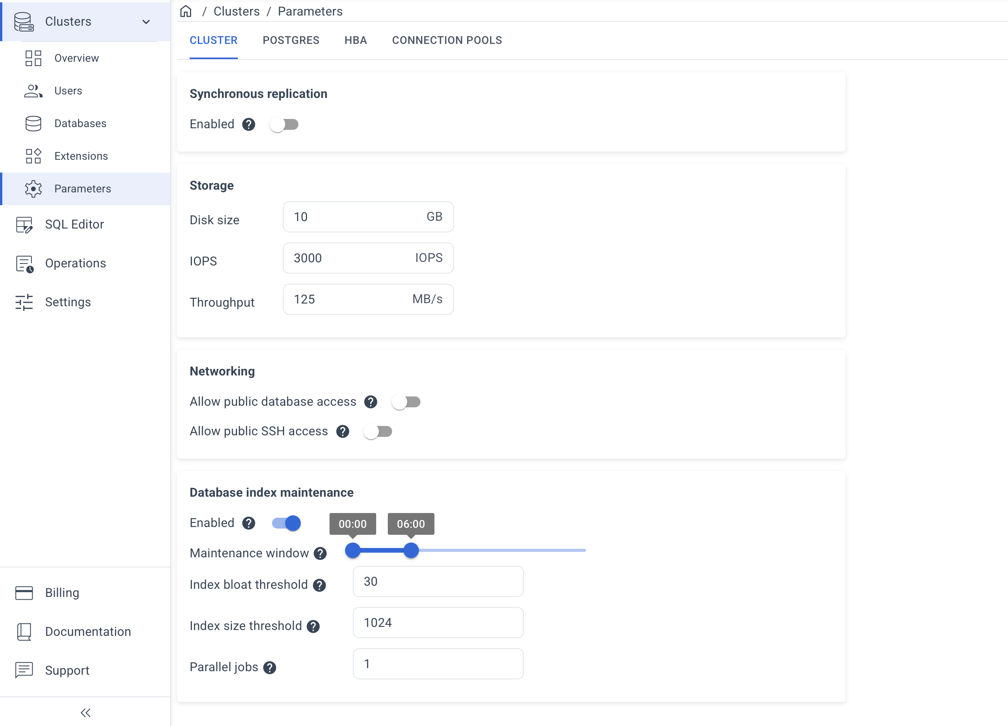Click the Index size threshold field

click(438, 623)
